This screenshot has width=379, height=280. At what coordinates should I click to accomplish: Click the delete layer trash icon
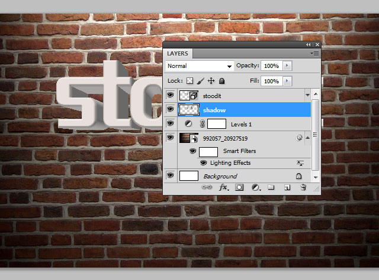pyautogui.click(x=303, y=187)
